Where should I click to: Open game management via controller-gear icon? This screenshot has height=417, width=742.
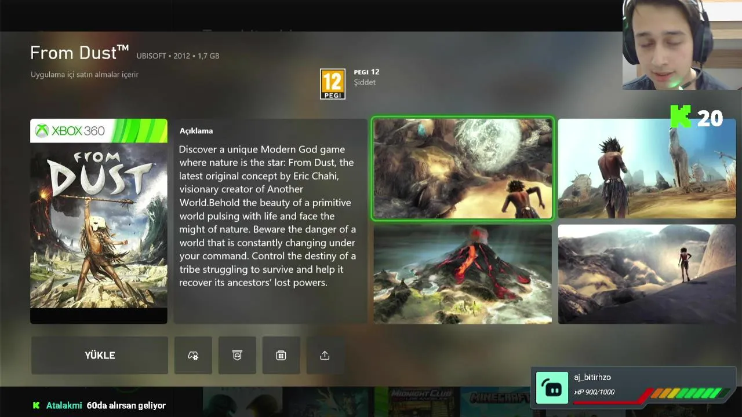[x=193, y=355]
